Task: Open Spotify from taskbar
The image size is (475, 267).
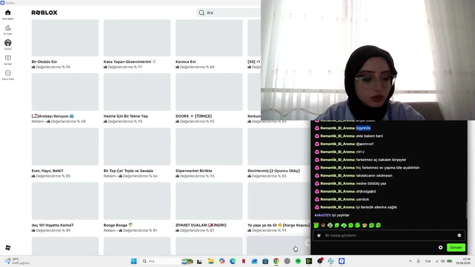Action: pos(298,261)
